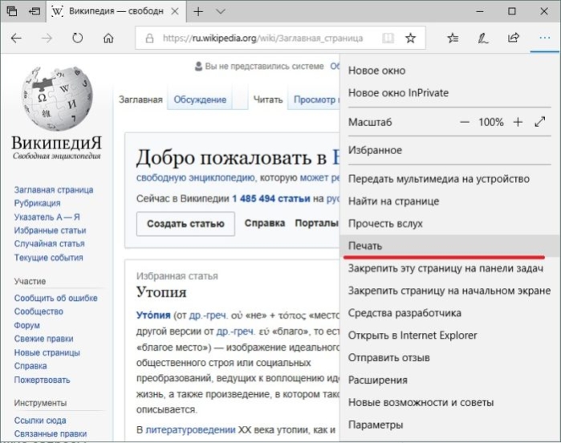Select the Википедия tab in title bar
Screen dimensions: 561x443
(115, 11)
